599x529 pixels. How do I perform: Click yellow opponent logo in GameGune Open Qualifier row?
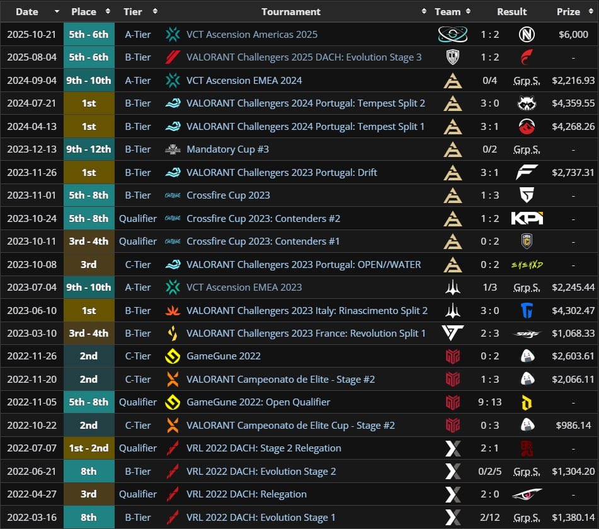[527, 402]
